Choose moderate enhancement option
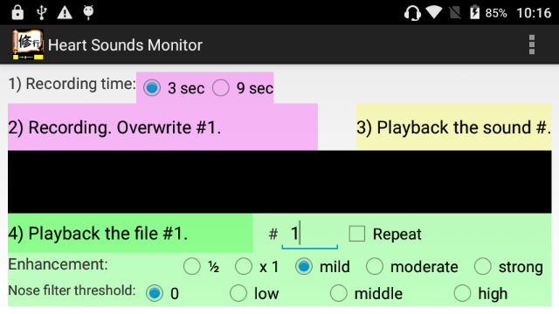This screenshot has height=314, width=559. [x=411, y=267]
